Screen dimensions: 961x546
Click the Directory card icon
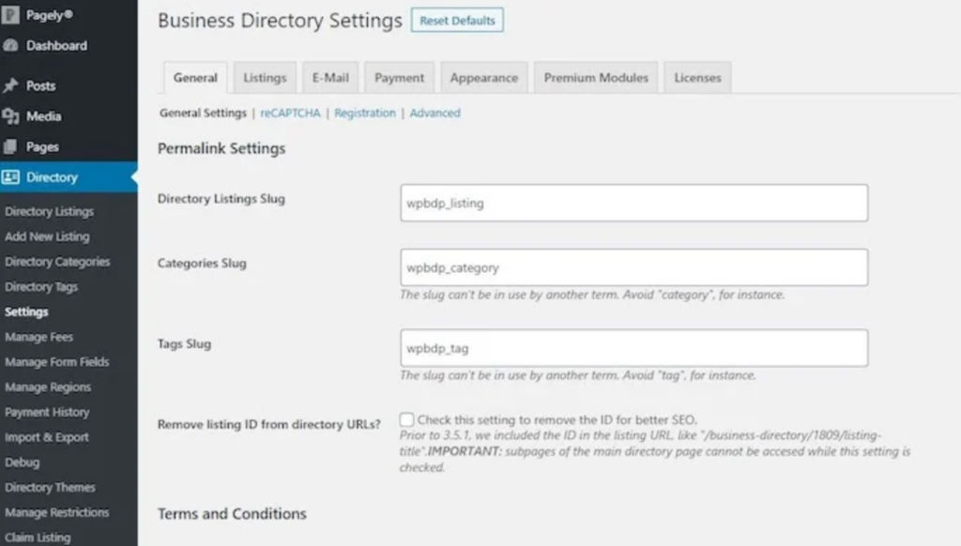click(10, 177)
